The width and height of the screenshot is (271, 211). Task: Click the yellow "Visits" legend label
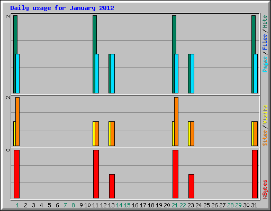(x=265, y=115)
